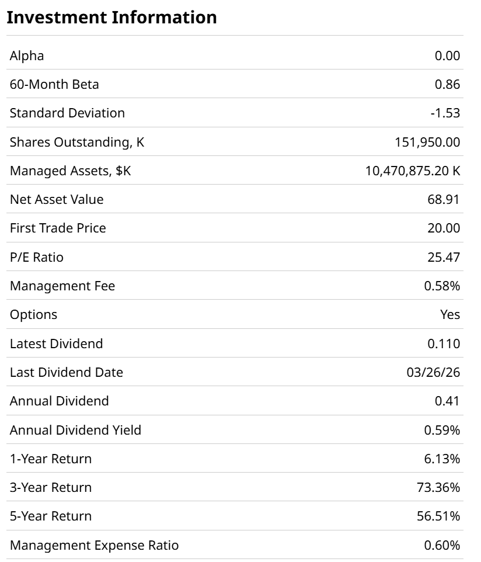
Task: Select the Management Fee value 0.58%
Action: tap(442, 286)
